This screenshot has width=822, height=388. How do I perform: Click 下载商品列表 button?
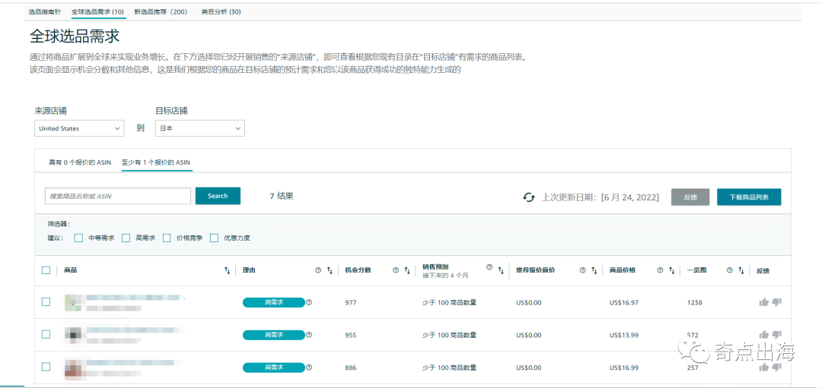(749, 197)
